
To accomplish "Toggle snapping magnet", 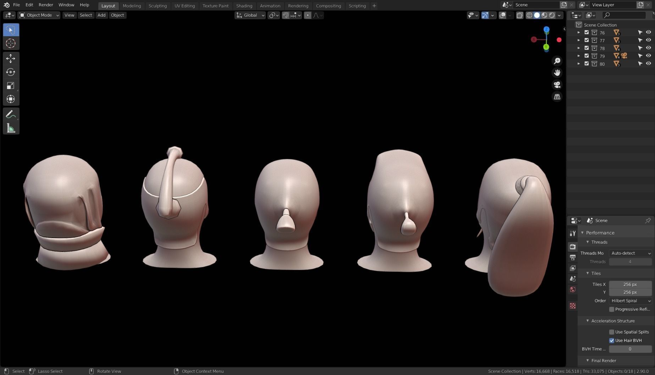I will click(286, 15).
